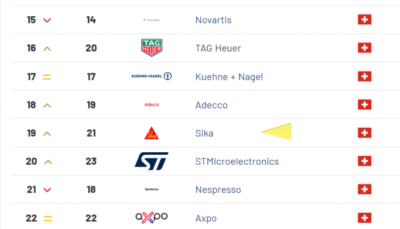Click the Nespresso brand name
The width and height of the screenshot is (400, 229).
(x=218, y=190)
